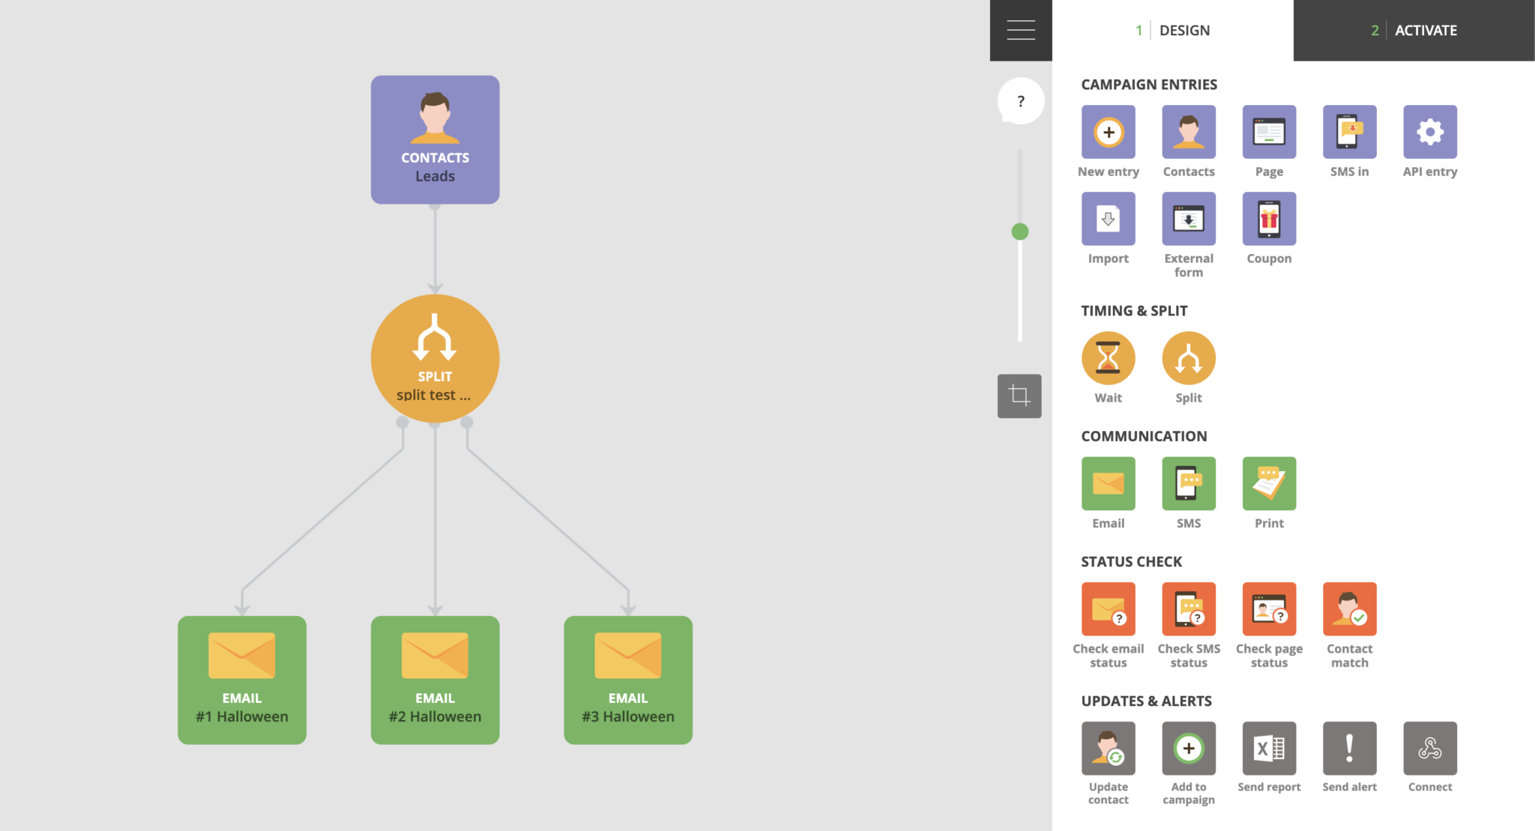The image size is (1535, 831).
Task: Select the Connect webhook icon
Action: pyautogui.click(x=1429, y=748)
